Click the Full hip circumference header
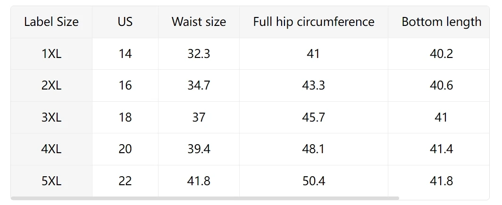502x205 pixels. [x=313, y=22]
